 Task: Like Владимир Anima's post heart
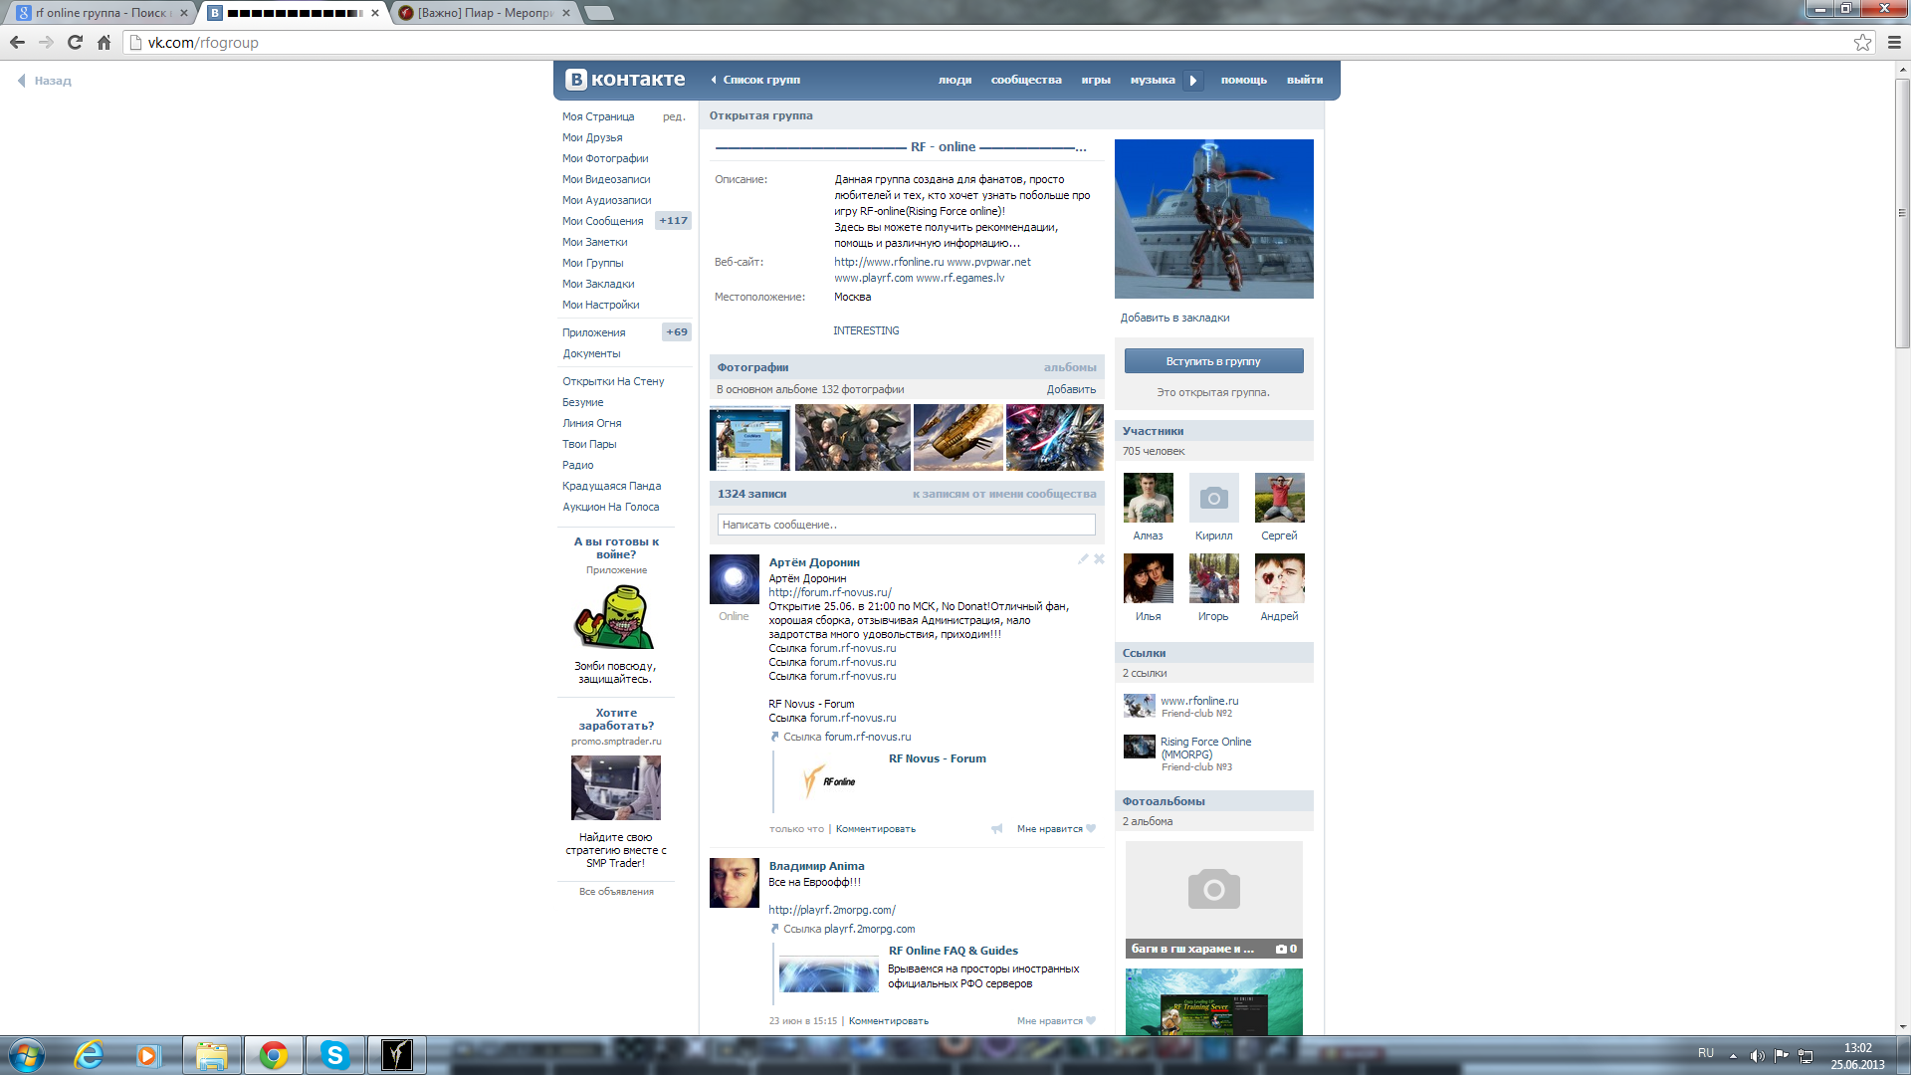1091,1020
